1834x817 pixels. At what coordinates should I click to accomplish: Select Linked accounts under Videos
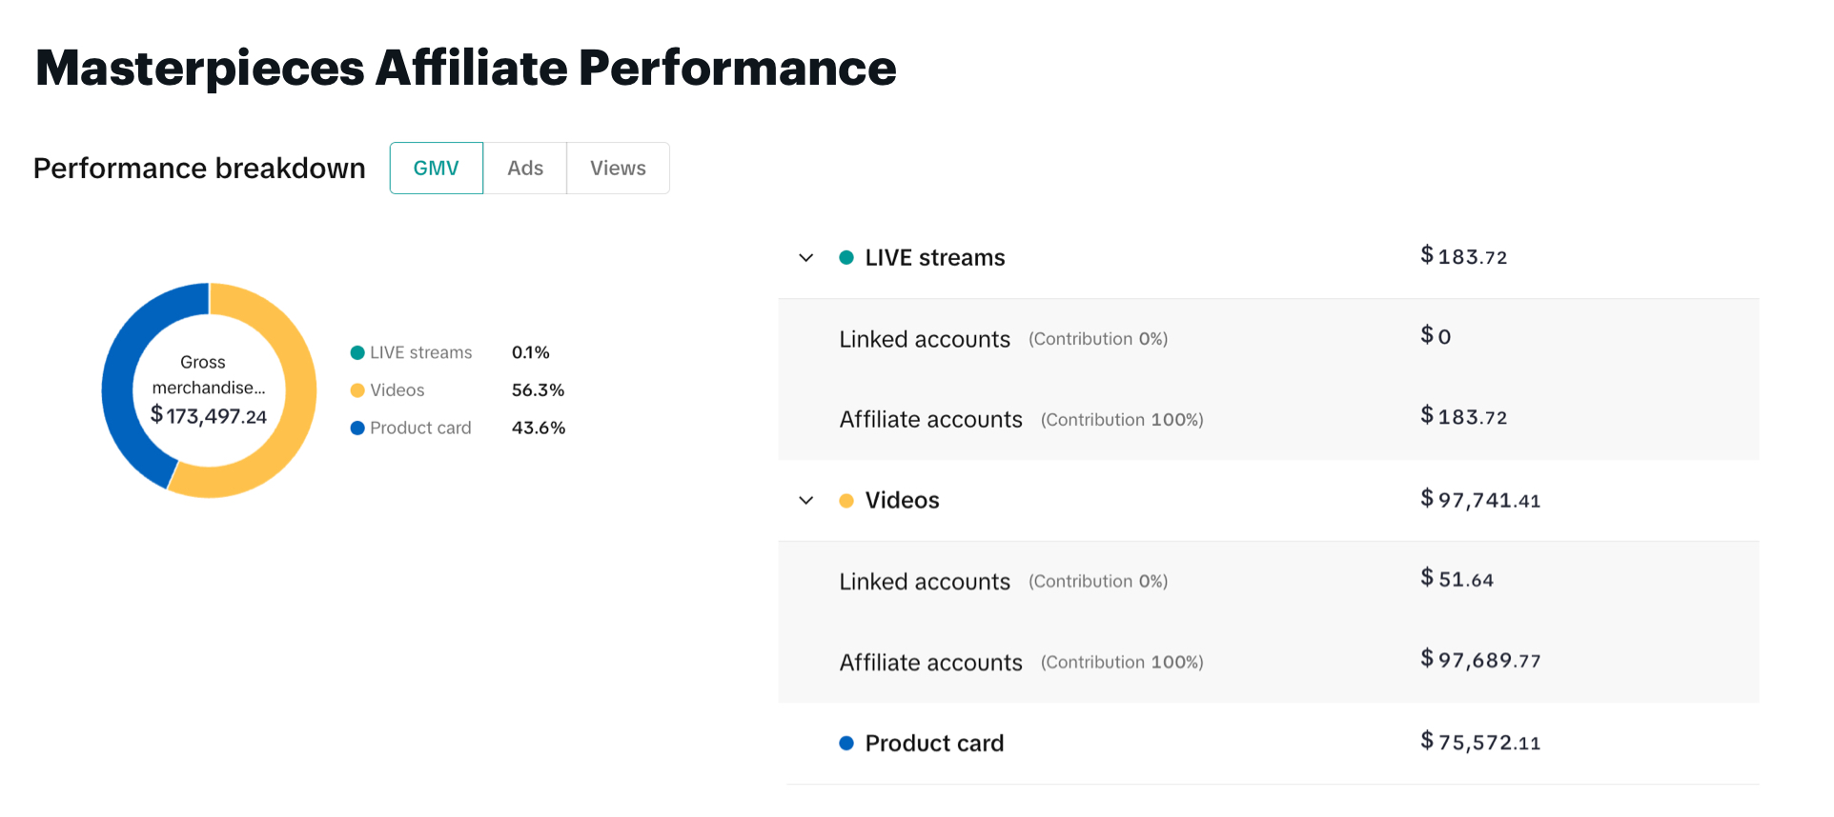pos(925,582)
